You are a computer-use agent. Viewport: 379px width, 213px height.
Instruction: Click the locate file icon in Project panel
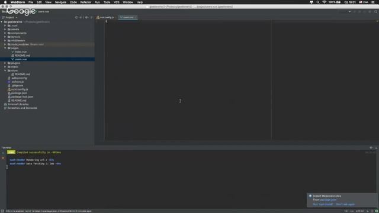(76, 17)
